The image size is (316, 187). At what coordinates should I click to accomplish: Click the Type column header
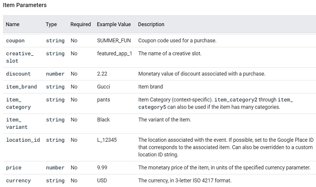click(51, 25)
